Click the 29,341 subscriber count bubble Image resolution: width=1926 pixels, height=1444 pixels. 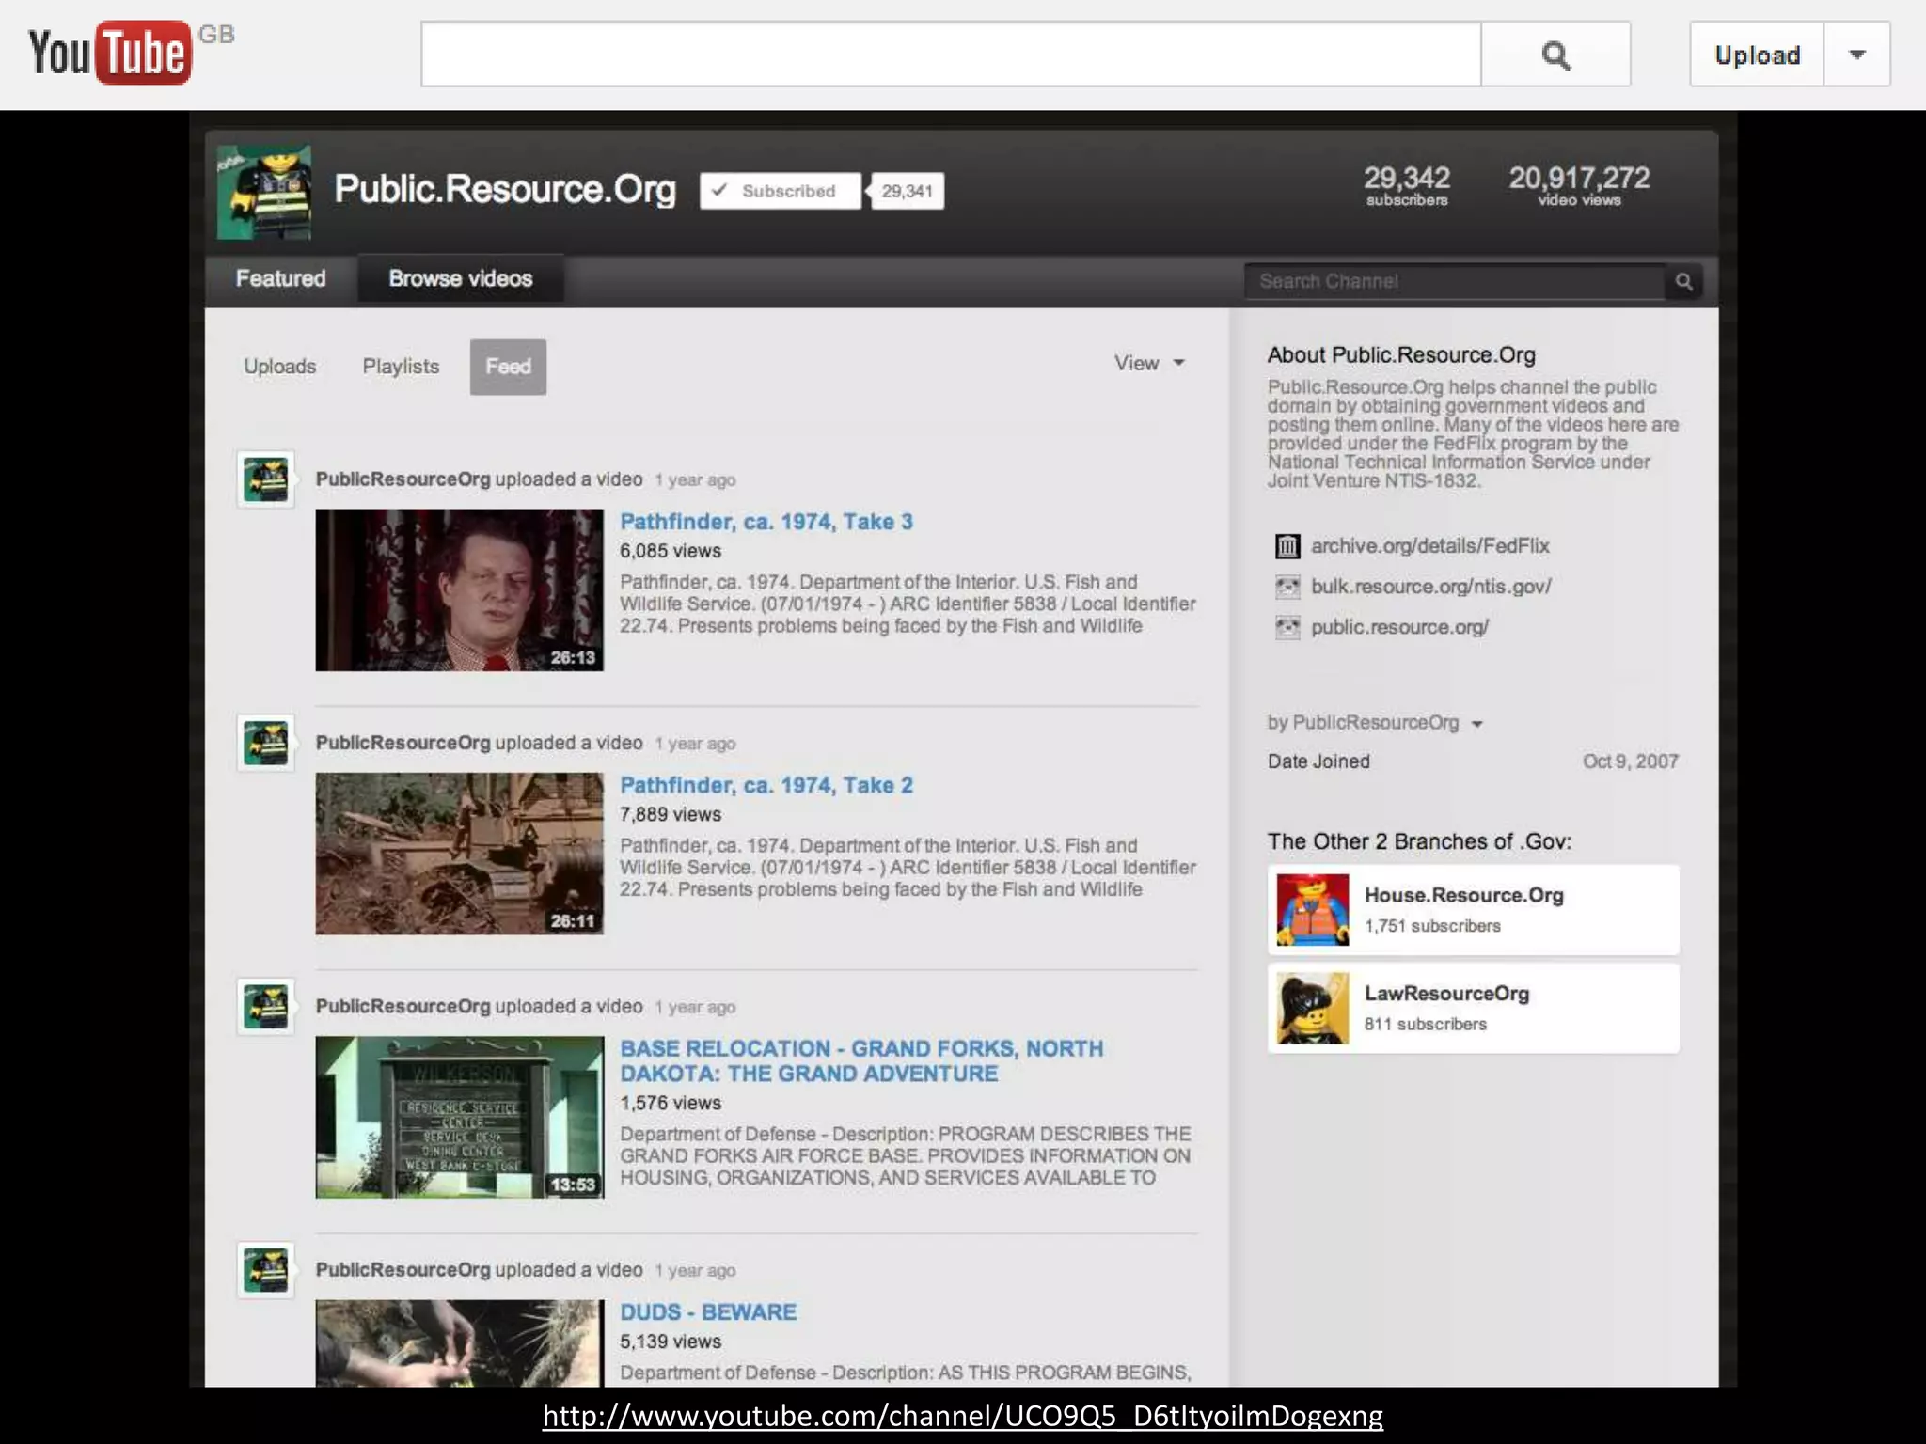(x=907, y=191)
